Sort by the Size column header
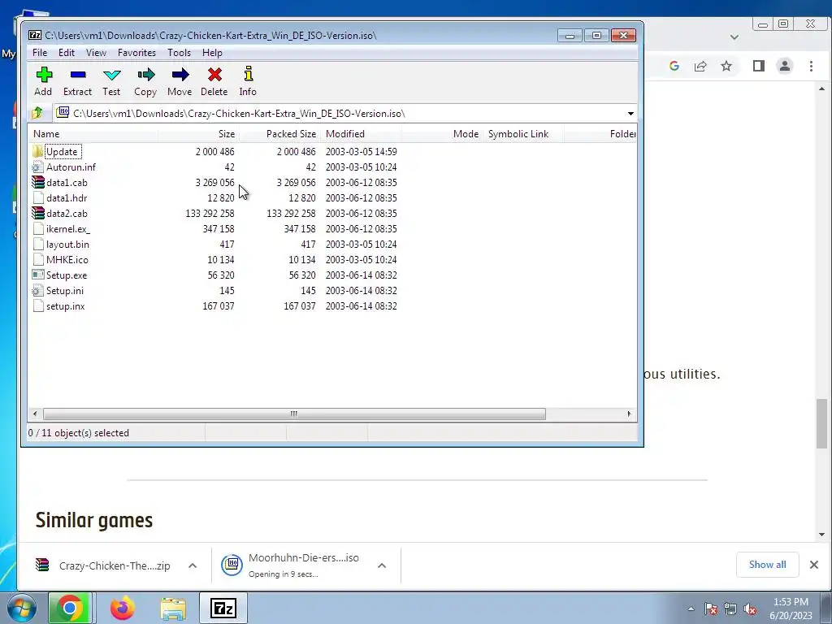Screen dimensions: 832x624 coord(199,134)
